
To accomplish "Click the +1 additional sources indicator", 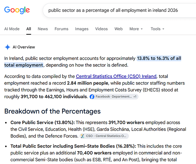I will click(x=135, y=97).
